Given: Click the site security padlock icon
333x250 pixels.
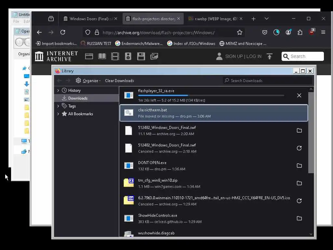Looking at the screenshot, I should click(x=97, y=32).
